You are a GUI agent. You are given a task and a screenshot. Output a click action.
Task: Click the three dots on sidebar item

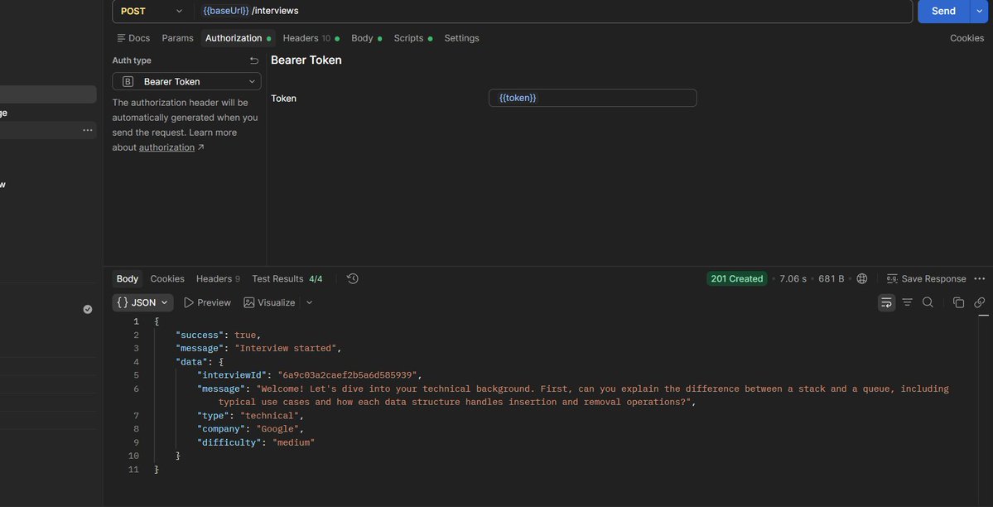[88, 131]
